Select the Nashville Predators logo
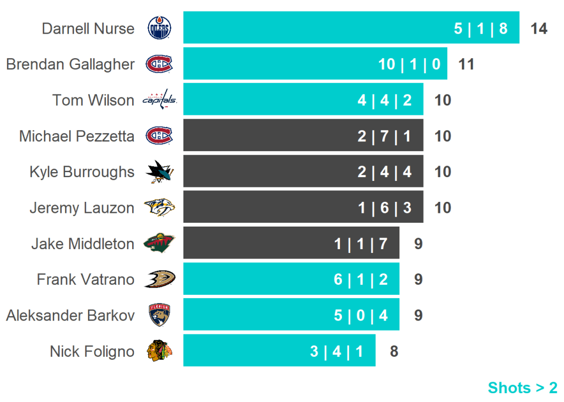 click(x=160, y=208)
